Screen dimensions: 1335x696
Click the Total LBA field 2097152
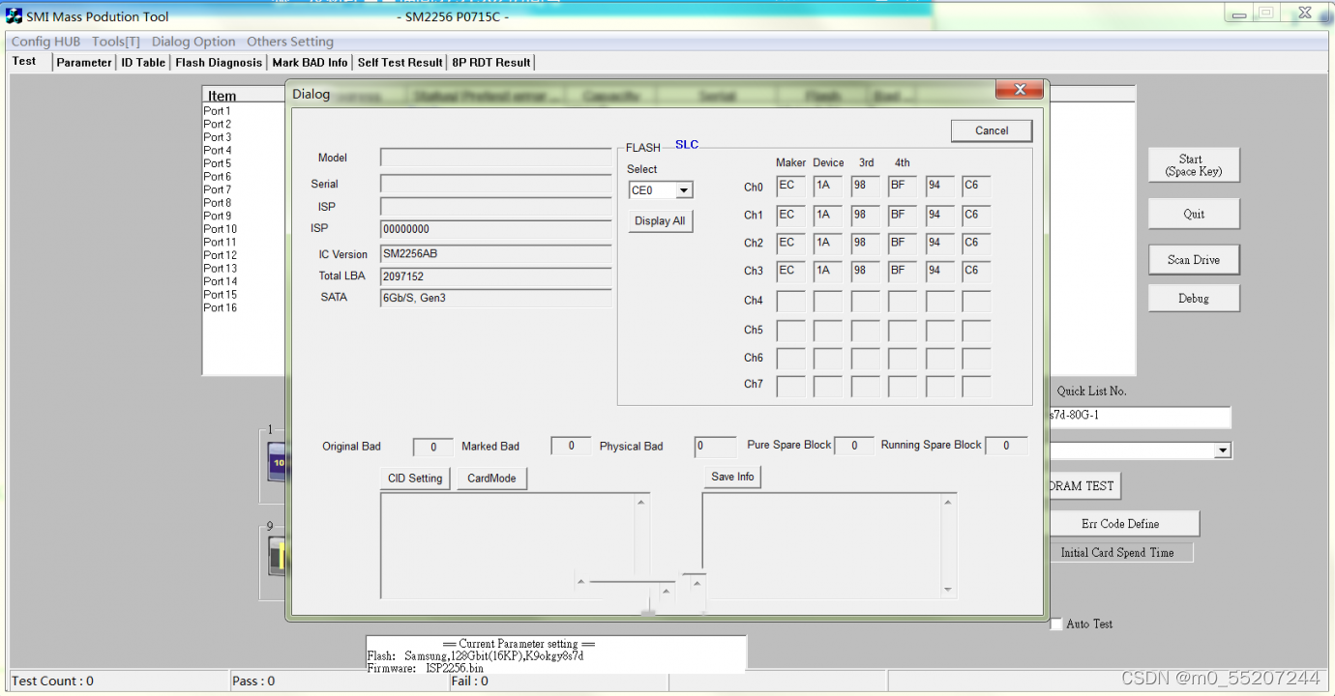coord(496,276)
